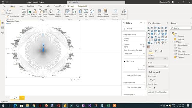Screen dimensions: 192x108
Task: Open Sessions Y Axis field dropdown
Action: [165, 67]
